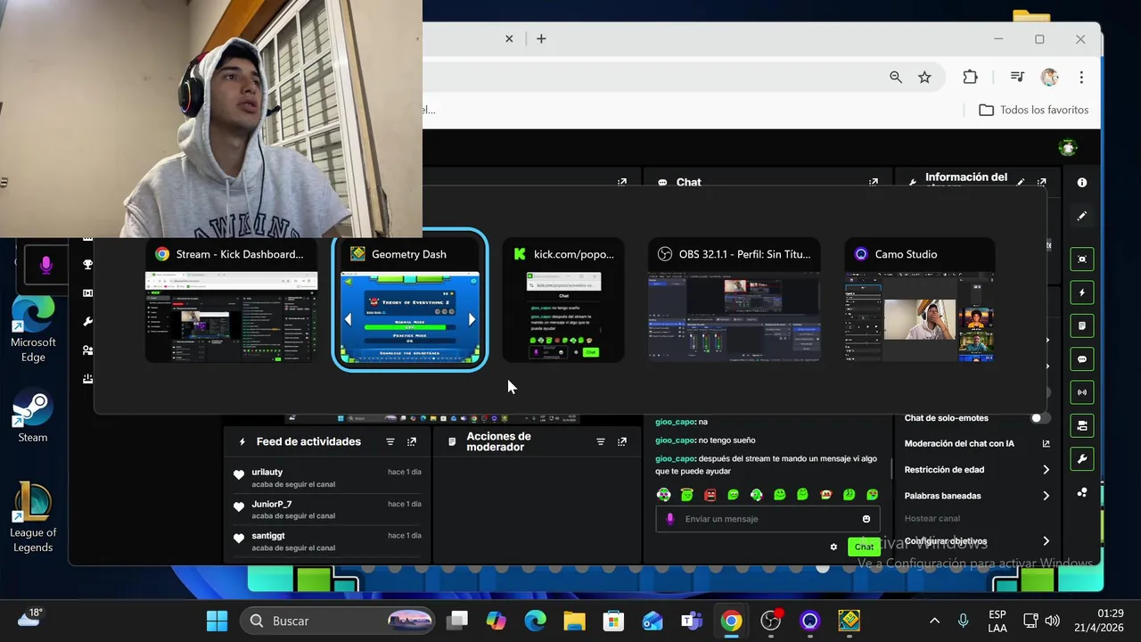Open Chrome profile avatar
1141x642 pixels.
pyautogui.click(x=1049, y=78)
